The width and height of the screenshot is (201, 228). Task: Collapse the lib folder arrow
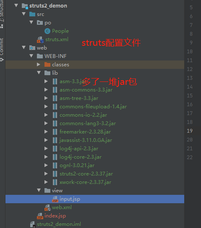(x=39, y=73)
